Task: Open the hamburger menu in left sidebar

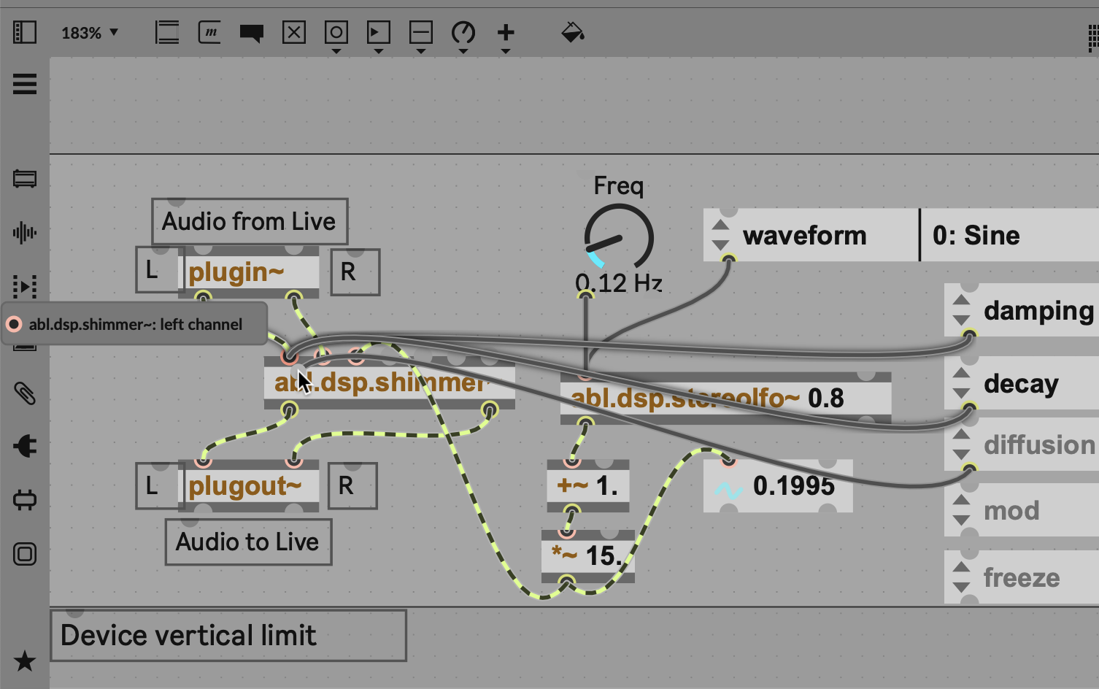Action: click(x=25, y=84)
